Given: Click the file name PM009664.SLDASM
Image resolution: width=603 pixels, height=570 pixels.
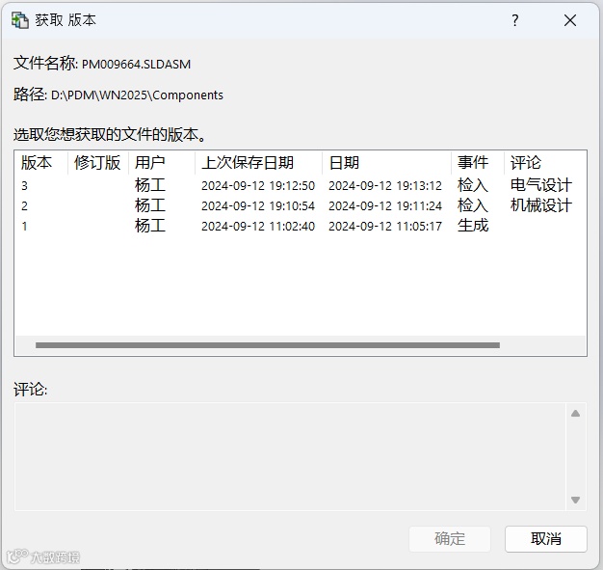Looking at the screenshot, I should pos(136,64).
